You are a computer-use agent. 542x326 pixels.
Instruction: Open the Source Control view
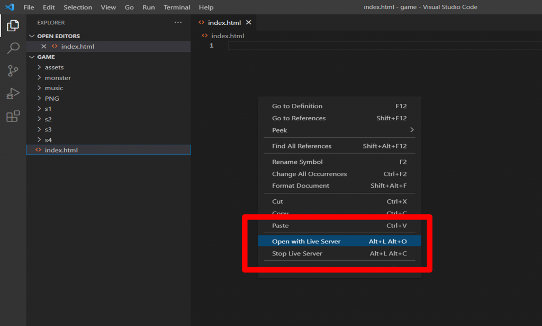click(x=13, y=71)
